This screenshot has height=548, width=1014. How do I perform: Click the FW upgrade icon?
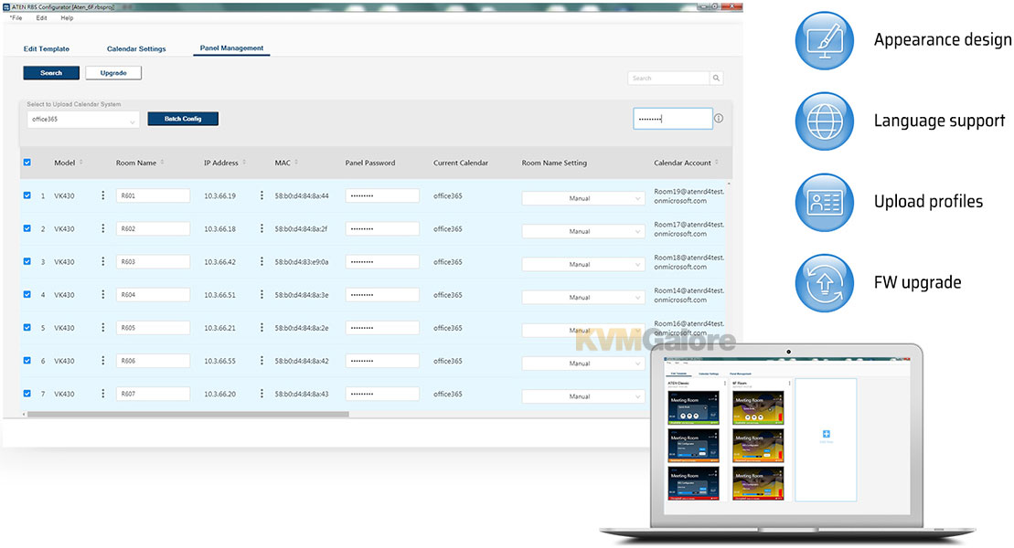coord(825,283)
